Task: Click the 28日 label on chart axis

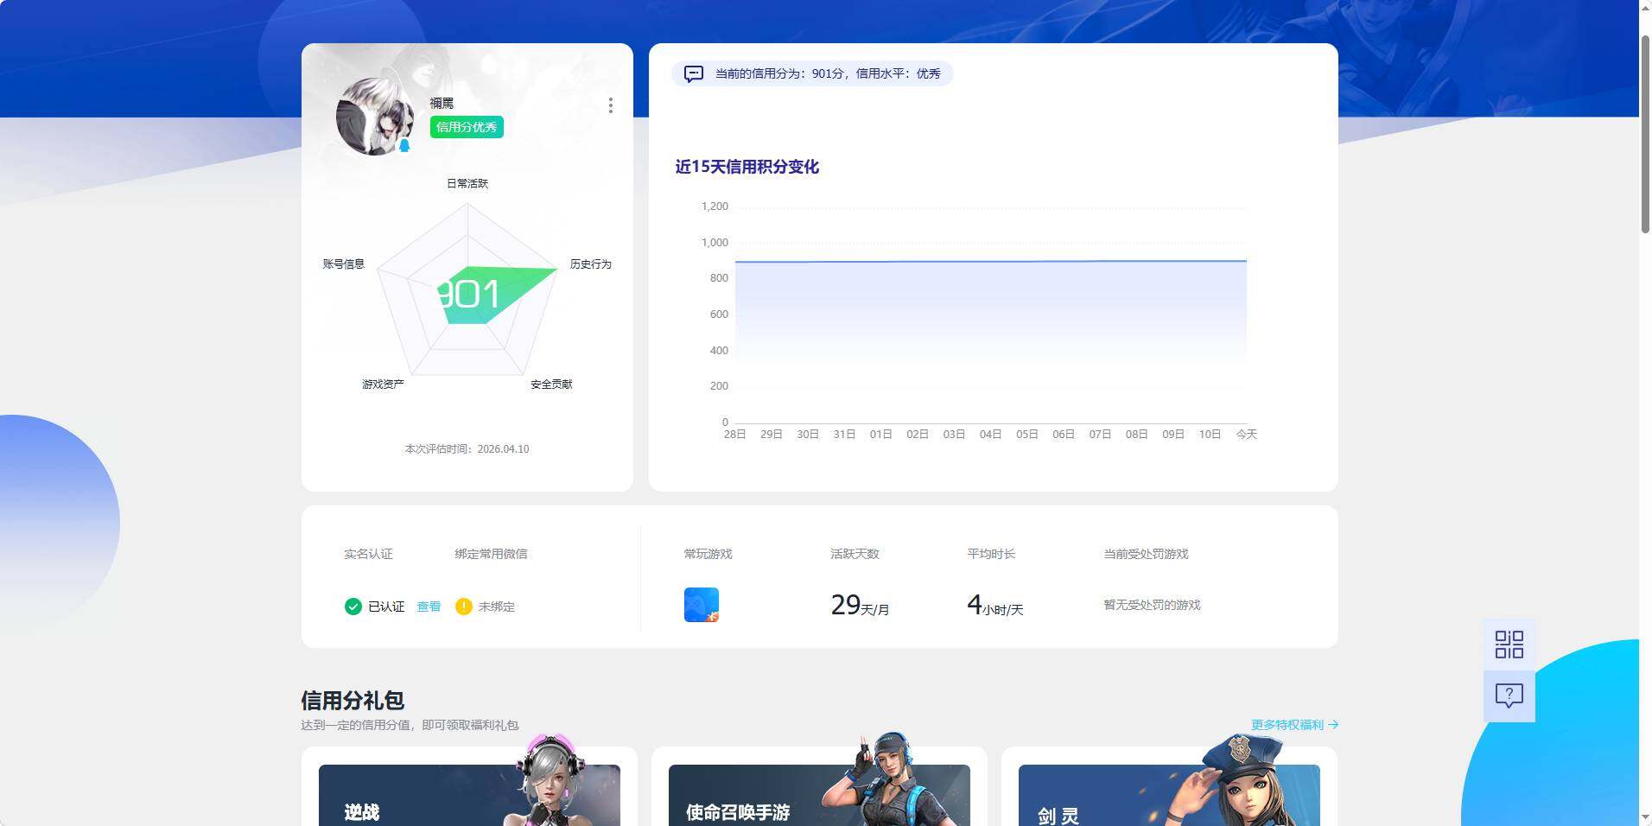Action: 734,435
